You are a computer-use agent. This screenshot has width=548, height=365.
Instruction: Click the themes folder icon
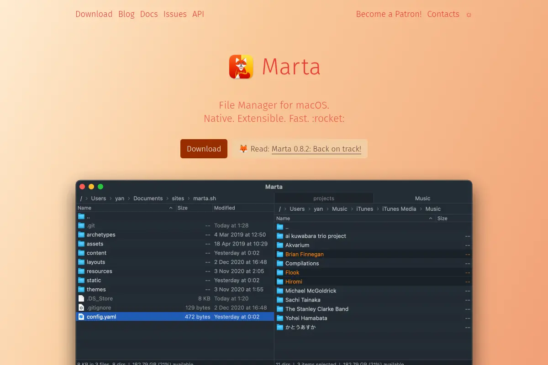(x=81, y=289)
